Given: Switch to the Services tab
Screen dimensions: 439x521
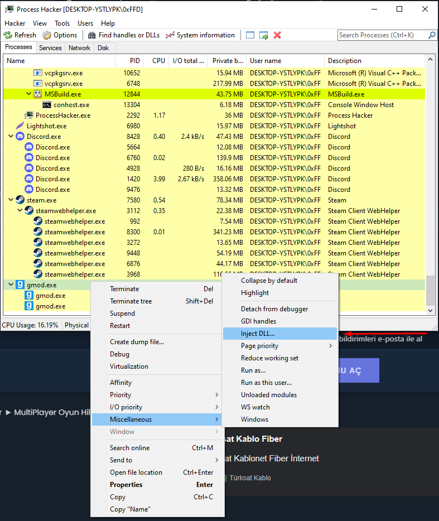Looking at the screenshot, I should tap(50, 48).
